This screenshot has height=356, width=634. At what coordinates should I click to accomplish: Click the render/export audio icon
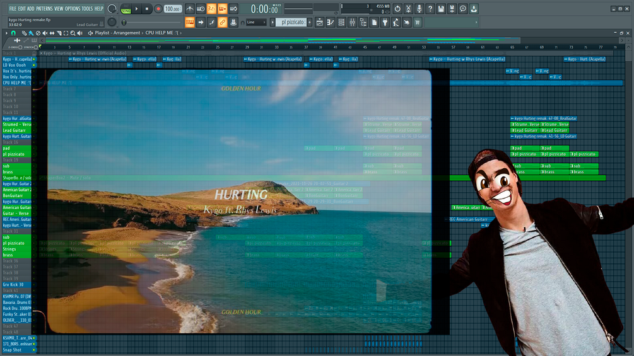(452, 8)
